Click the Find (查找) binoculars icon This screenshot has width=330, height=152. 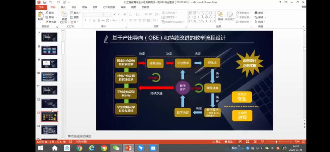click(x=256, y=13)
